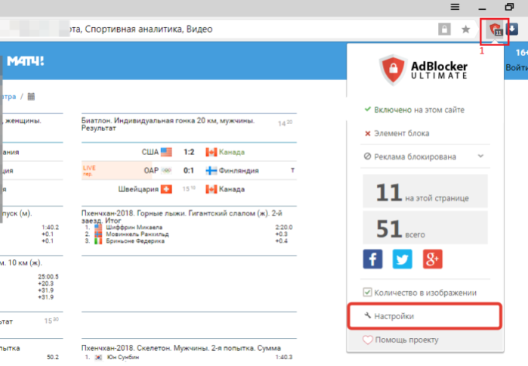Click athlete Бриньоне Федерика
Viewport: 528px width, 366px height.
point(135,241)
